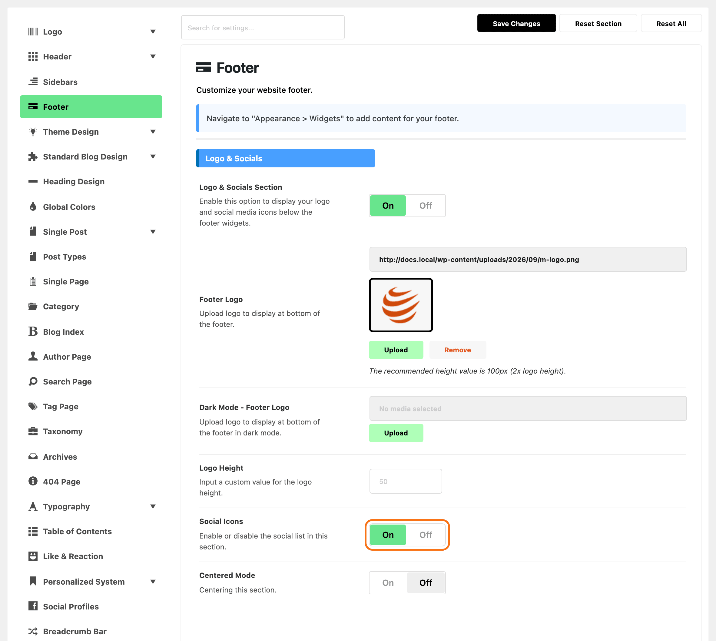Expand the Theme Design submenu arrow

(x=153, y=132)
